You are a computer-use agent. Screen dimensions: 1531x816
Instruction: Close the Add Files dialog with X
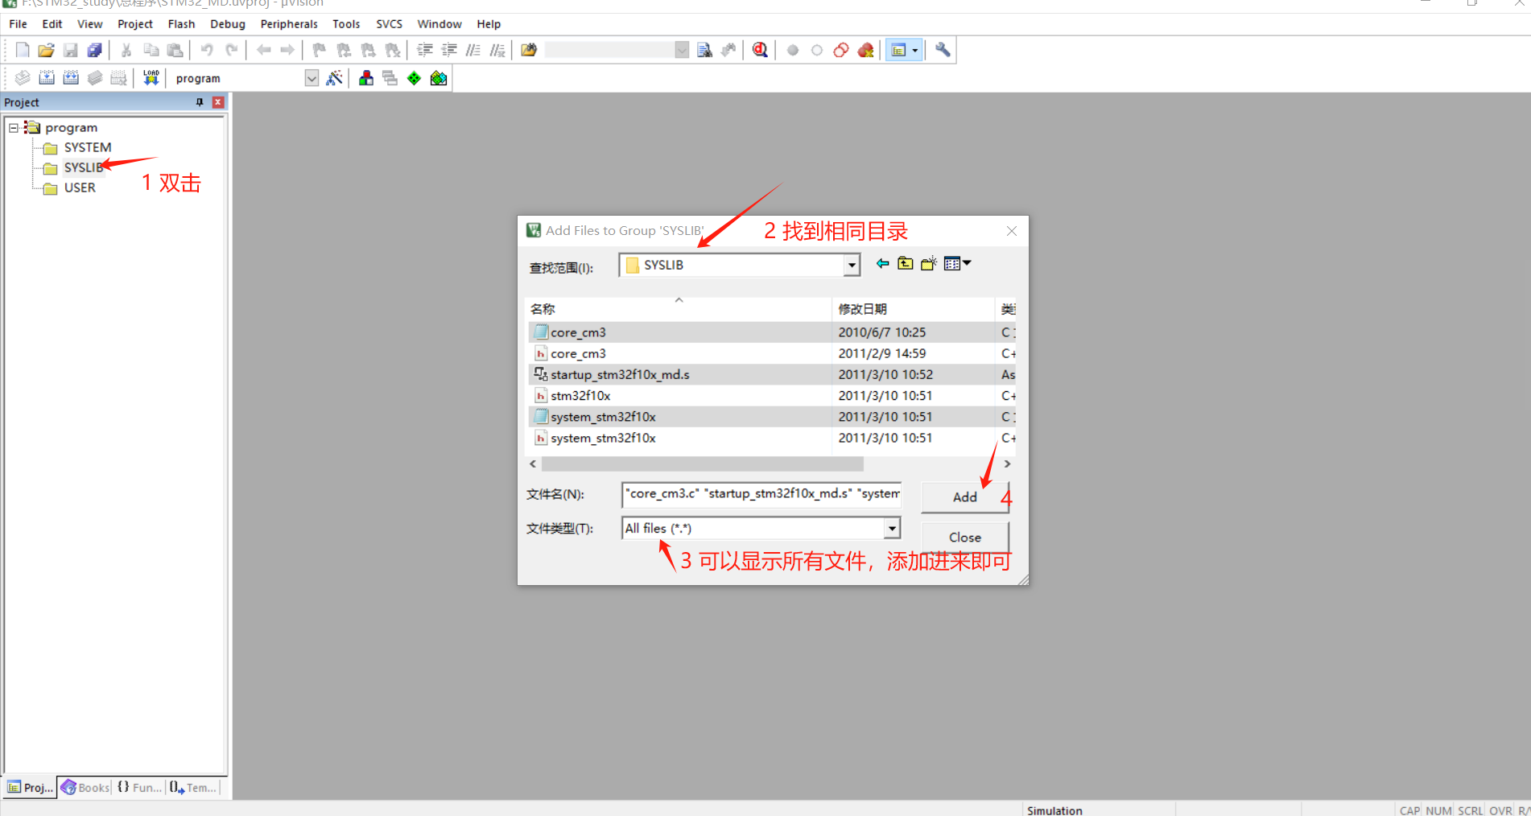point(1011,231)
